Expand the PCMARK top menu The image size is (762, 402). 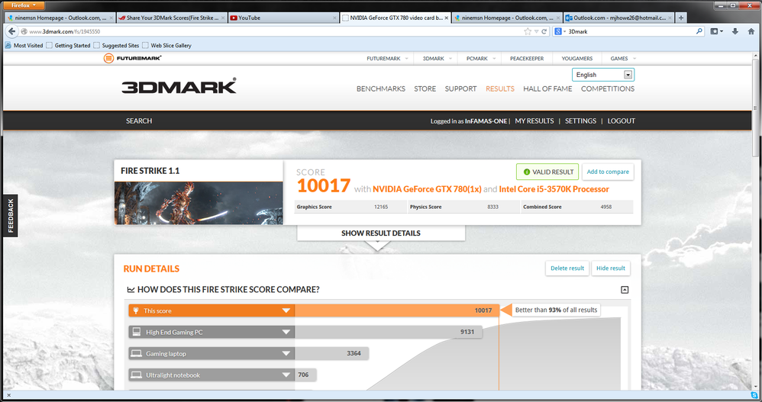pos(480,58)
